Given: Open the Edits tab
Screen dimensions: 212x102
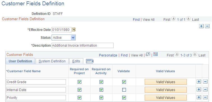Looking at the screenshot, I should [x=76, y=61].
